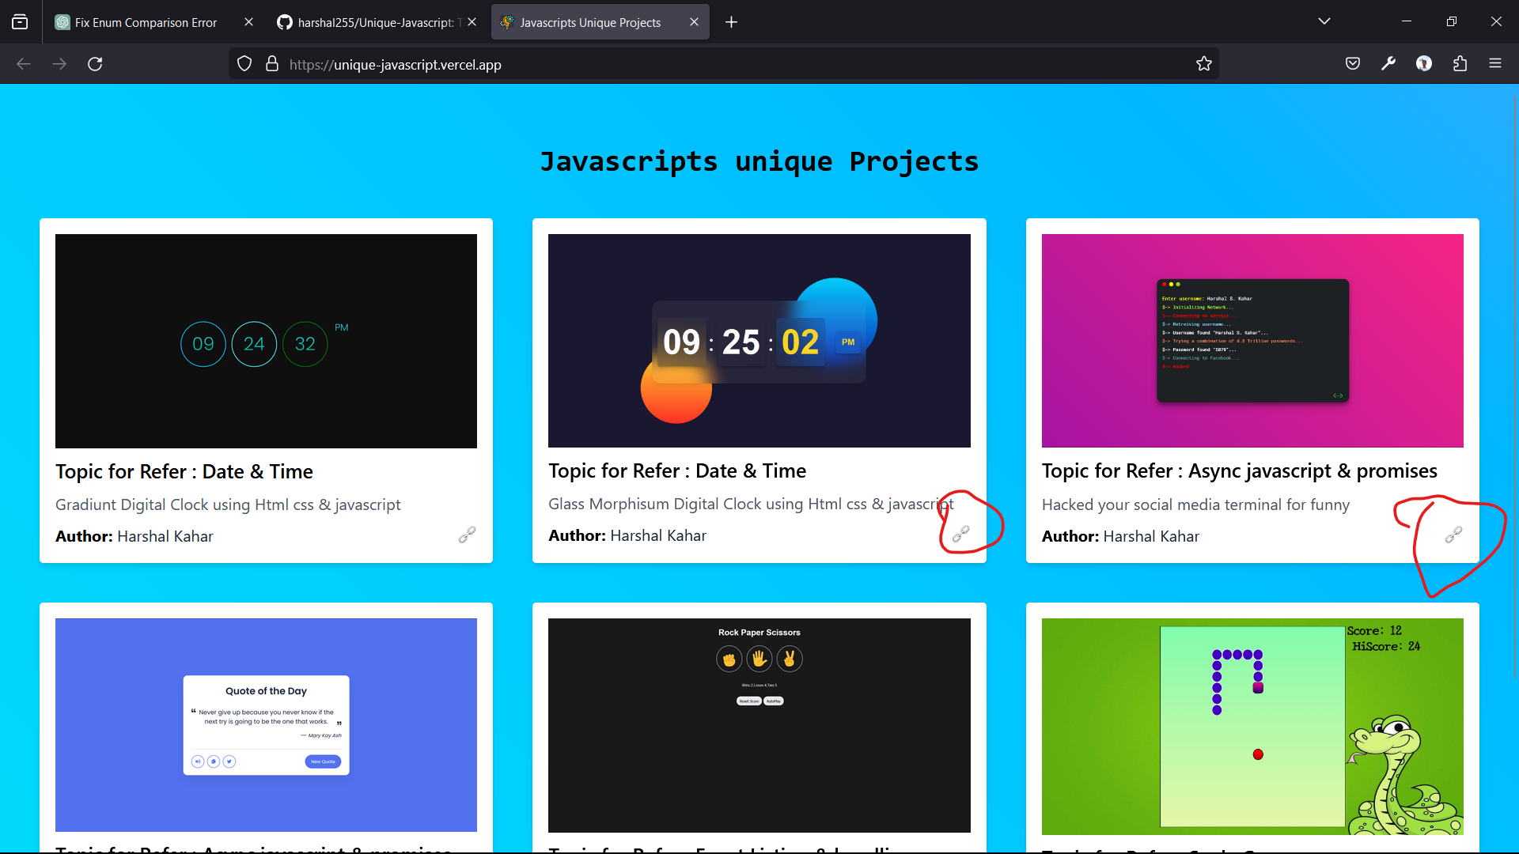This screenshot has width=1519, height=854.
Task: Click the extensions puzzle piece icon
Action: 1460,63
